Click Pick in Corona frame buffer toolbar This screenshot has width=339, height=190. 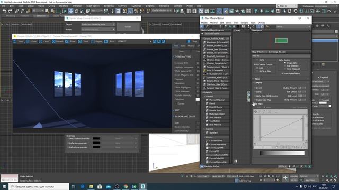pyautogui.click(x=110, y=41)
